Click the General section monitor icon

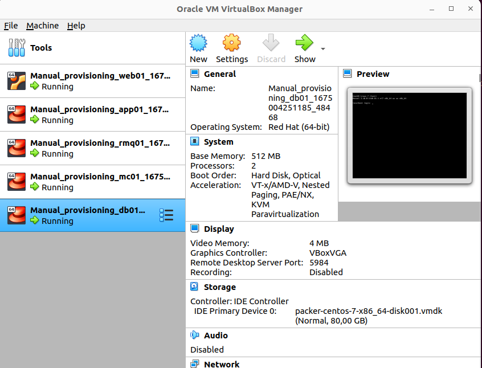pyautogui.click(x=195, y=73)
